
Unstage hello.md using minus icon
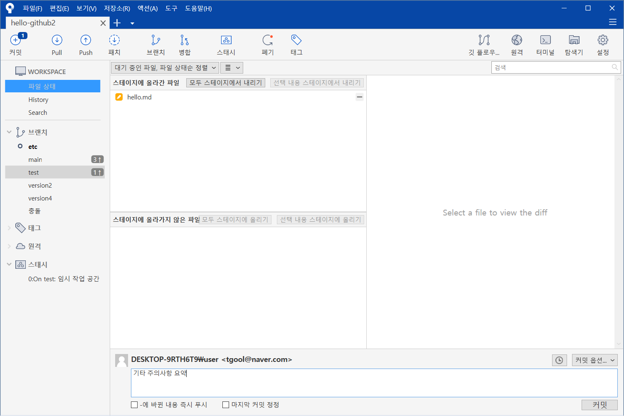[x=360, y=97]
